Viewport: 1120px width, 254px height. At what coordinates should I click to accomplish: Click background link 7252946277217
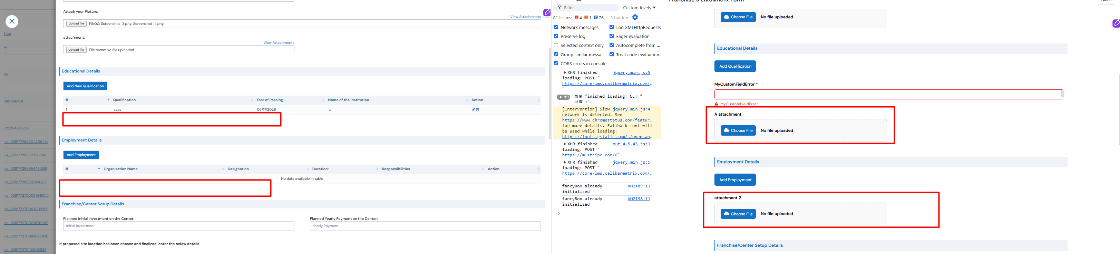[17, 128]
